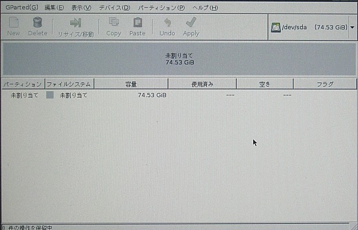This screenshot has height=230, width=358.
Task: Open the 表示(V) view menu
Action: click(81, 7)
